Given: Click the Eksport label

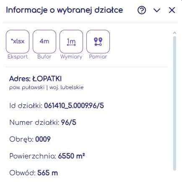Looking at the screenshot, I should (18, 57).
